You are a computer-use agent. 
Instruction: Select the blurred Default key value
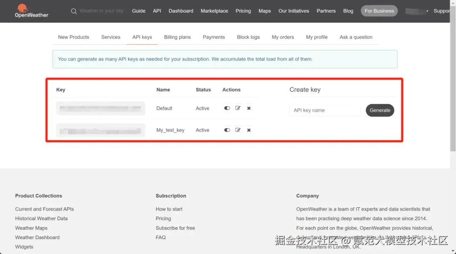click(x=100, y=108)
